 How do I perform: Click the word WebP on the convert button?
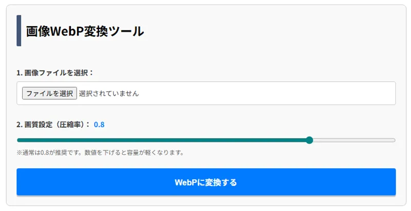pos(185,182)
